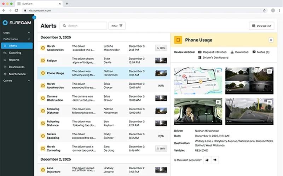
Task: Click the alert icon for Severe Speeding row
Action: click(x=43, y=136)
